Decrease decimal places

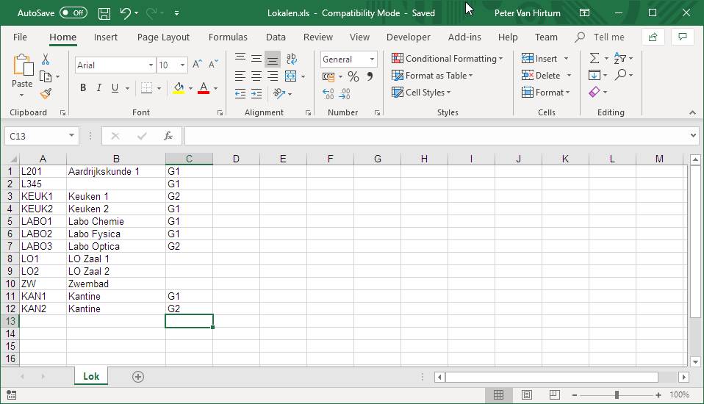point(345,93)
